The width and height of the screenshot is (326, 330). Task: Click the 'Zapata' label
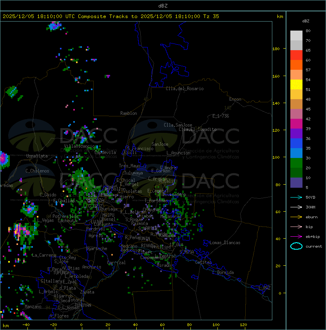87,292
